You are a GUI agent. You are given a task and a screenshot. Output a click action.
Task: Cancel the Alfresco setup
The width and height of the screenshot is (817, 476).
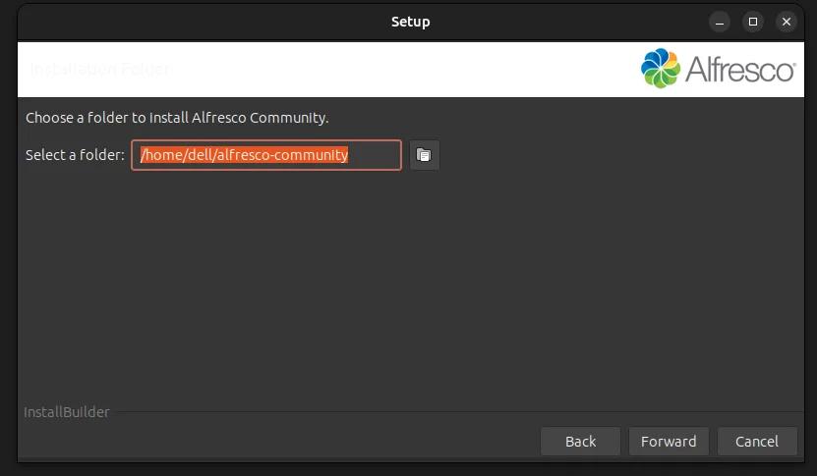pyautogui.click(x=757, y=442)
